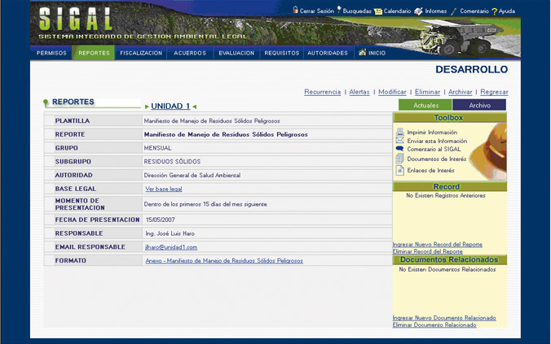Switch to the Archivo tab
The width and height of the screenshot is (551, 344).
pyautogui.click(x=479, y=106)
